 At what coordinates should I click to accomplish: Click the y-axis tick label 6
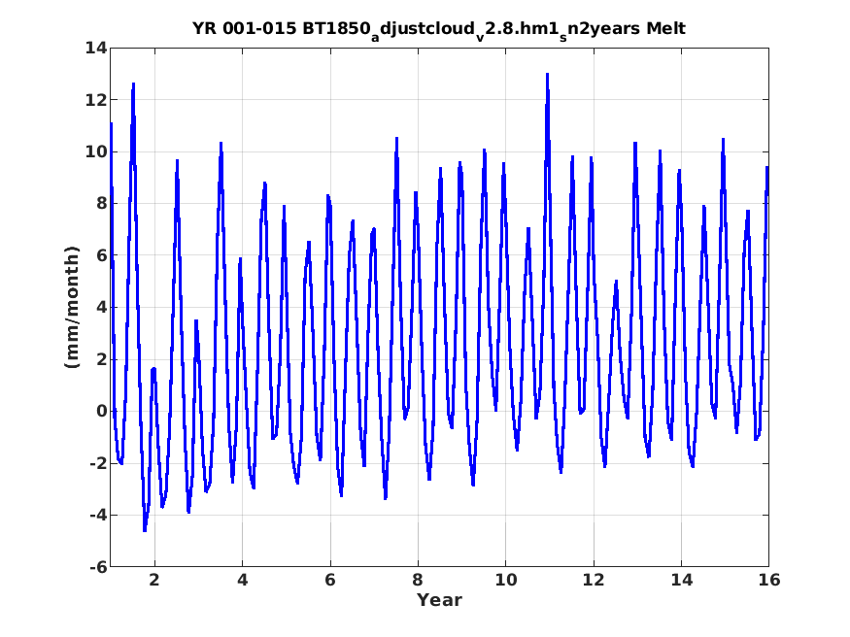(101, 255)
